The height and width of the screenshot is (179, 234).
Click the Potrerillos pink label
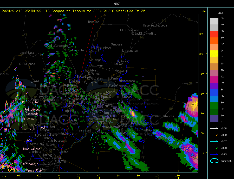point(31,102)
